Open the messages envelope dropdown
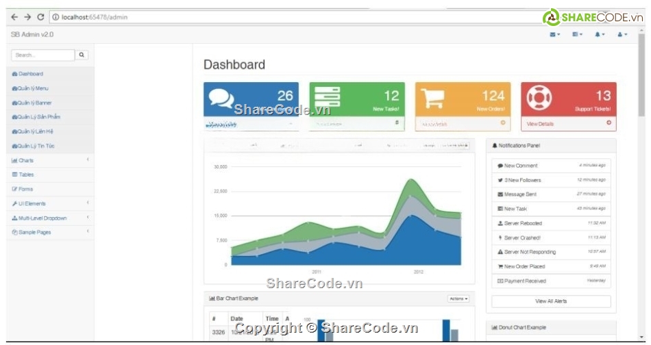Image resolution: width=651 pixels, height=345 pixels. click(554, 34)
